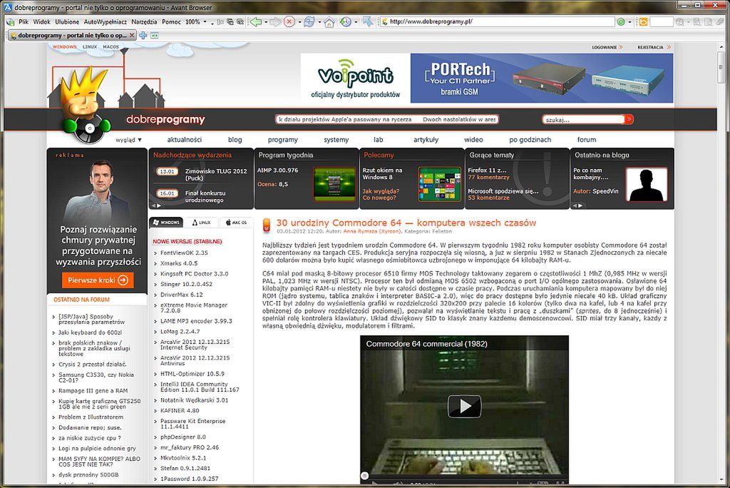
Task: Open the 30 urodziny Commodore 64 article title
Action: [x=406, y=223]
